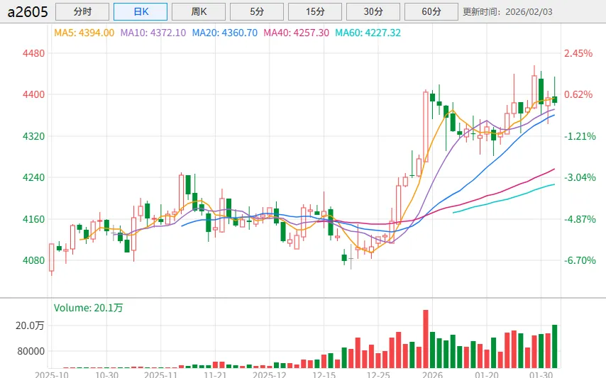Click the 4480 price axis label

(x=33, y=53)
